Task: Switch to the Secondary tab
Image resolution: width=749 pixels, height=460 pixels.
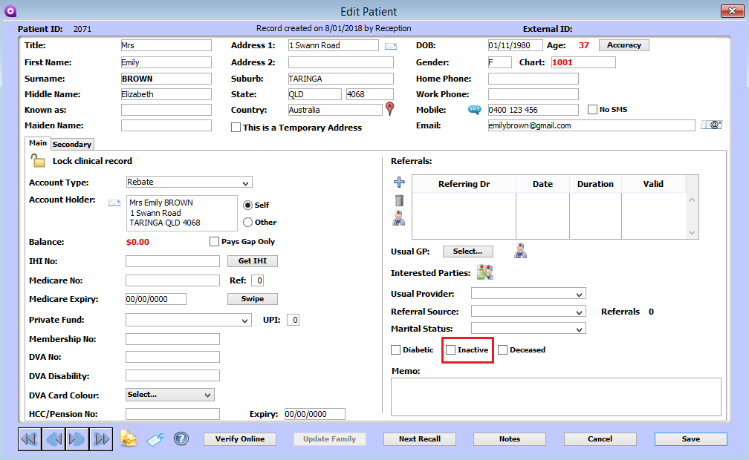Action: tap(71, 144)
